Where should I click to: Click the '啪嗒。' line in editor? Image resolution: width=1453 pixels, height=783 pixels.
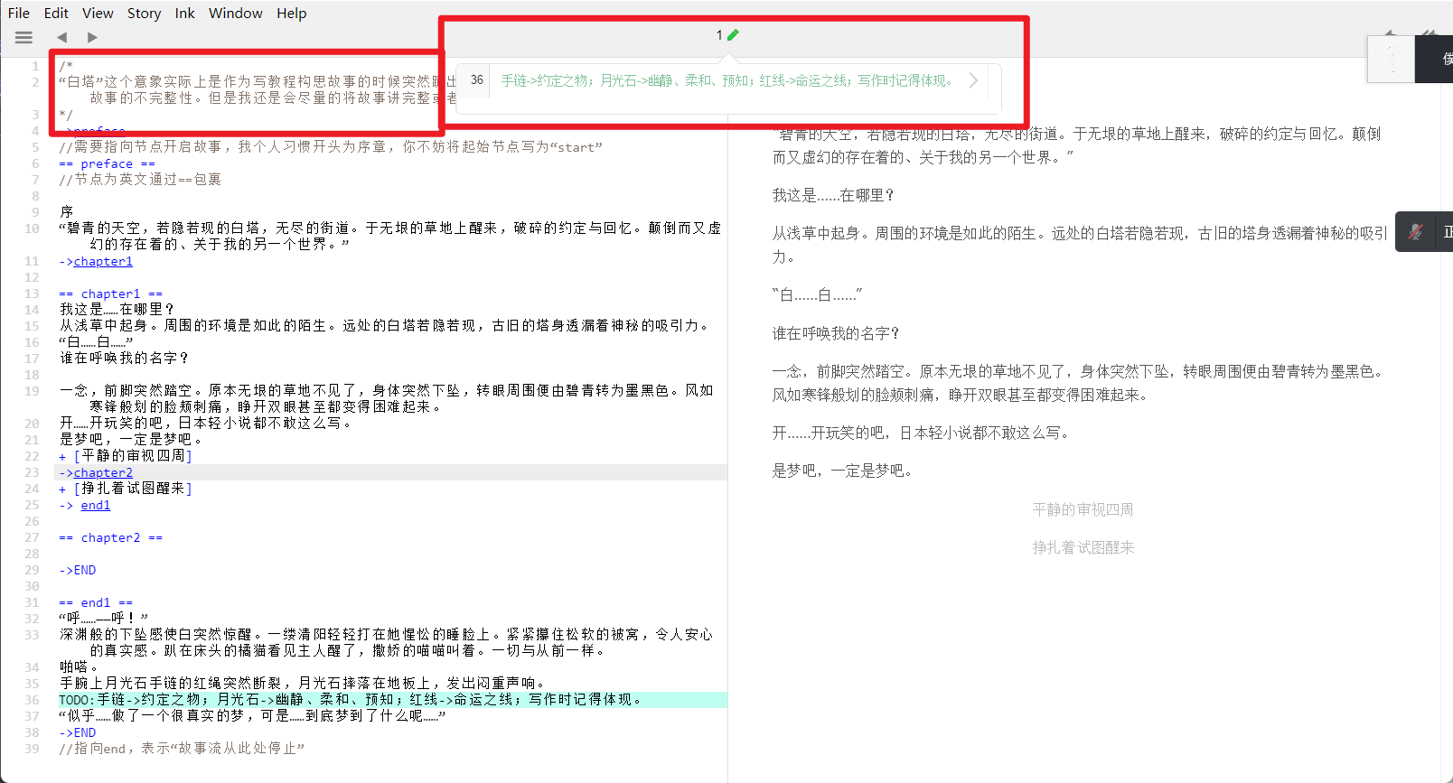tap(79, 667)
